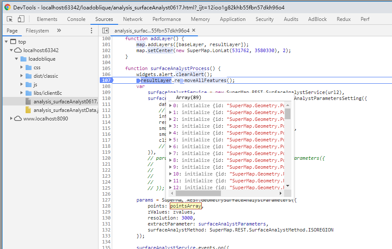Expand the dist/classic folder

click(x=21, y=76)
